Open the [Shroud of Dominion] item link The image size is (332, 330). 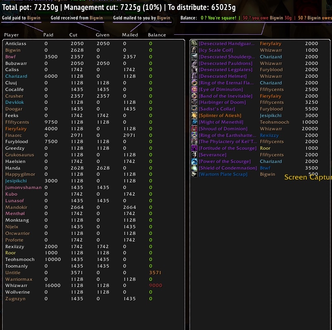click(223, 129)
